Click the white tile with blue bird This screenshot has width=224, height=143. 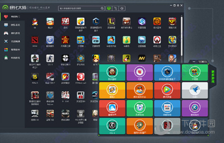(x=195, y=90)
